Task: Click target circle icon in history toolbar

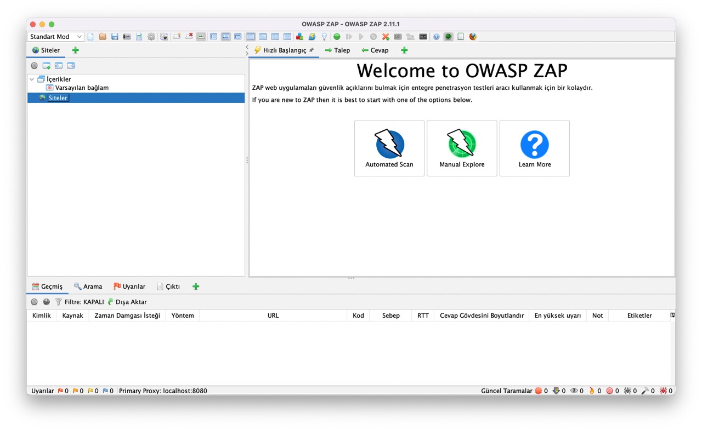Action: point(34,302)
